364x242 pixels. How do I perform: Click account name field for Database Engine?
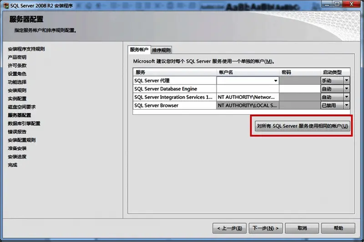247,89
